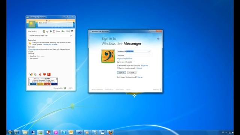Screen dimensions: 240x135
Task: Click the green tab icon beside the butterfly
Action: point(35,74)
